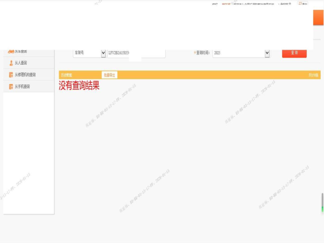Open the 查询时间 year dropdown showing 2025

[238, 53]
